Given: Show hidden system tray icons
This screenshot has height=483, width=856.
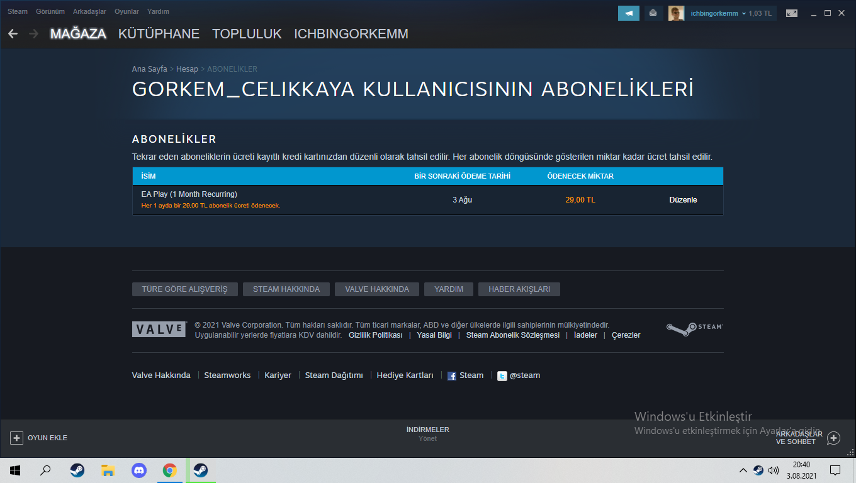Looking at the screenshot, I should pos(743,470).
